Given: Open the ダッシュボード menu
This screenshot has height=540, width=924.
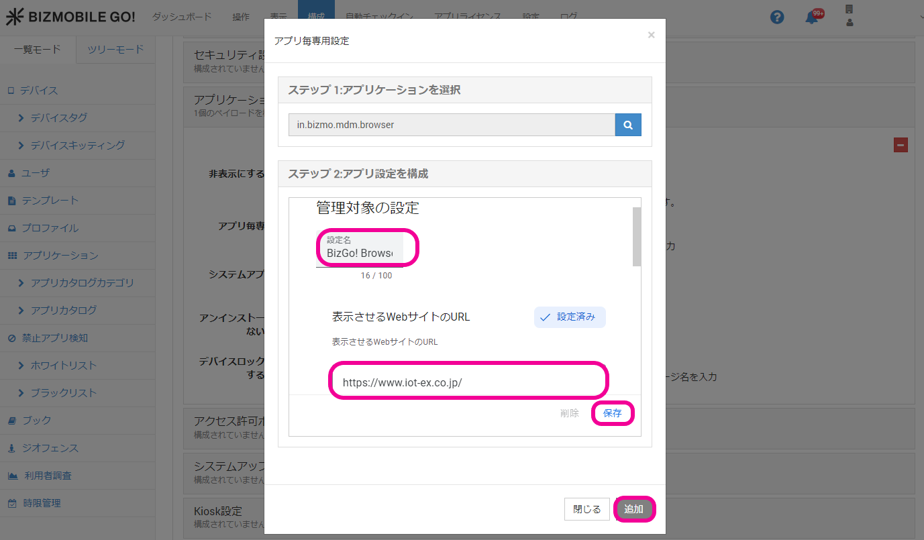Looking at the screenshot, I should [181, 17].
